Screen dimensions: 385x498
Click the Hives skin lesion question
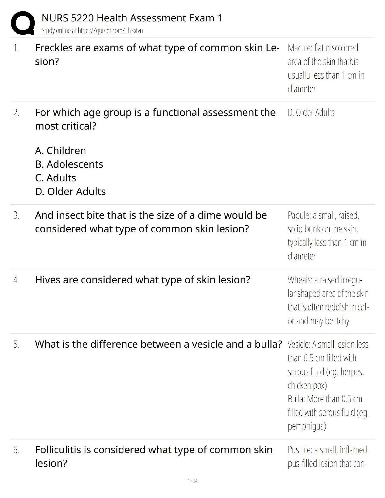(142, 279)
